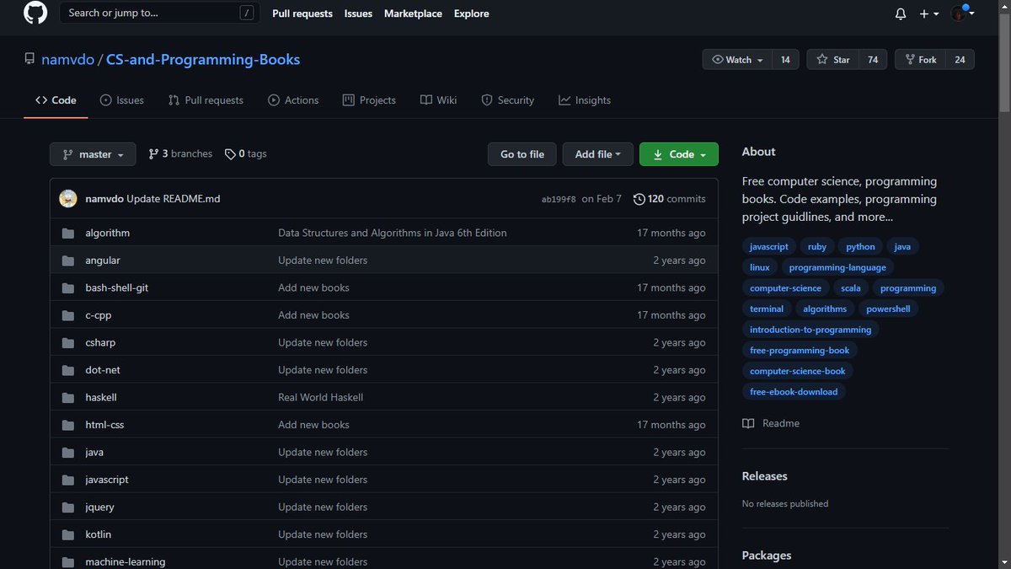Open the Insights tab
The width and height of the screenshot is (1011, 569).
pyautogui.click(x=585, y=100)
